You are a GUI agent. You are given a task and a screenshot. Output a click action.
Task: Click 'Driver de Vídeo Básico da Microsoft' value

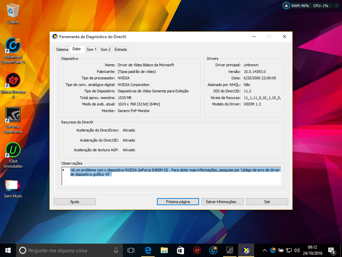click(x=146, y=65)
